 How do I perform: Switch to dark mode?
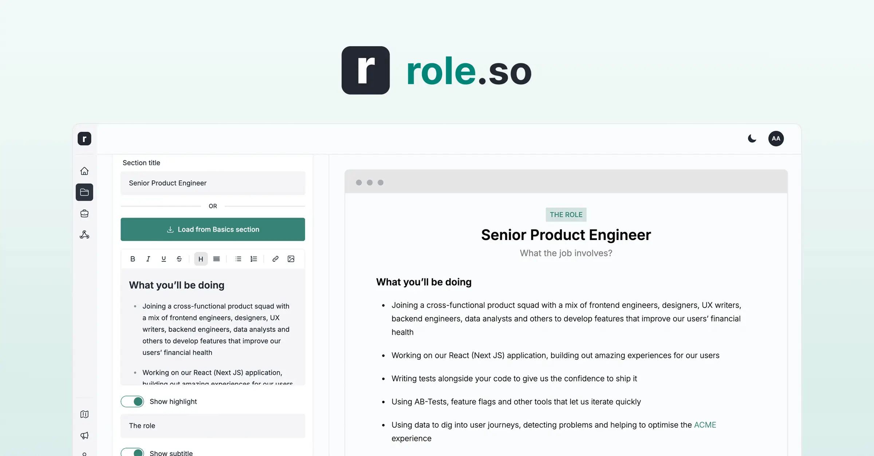(x=752, y=139)
